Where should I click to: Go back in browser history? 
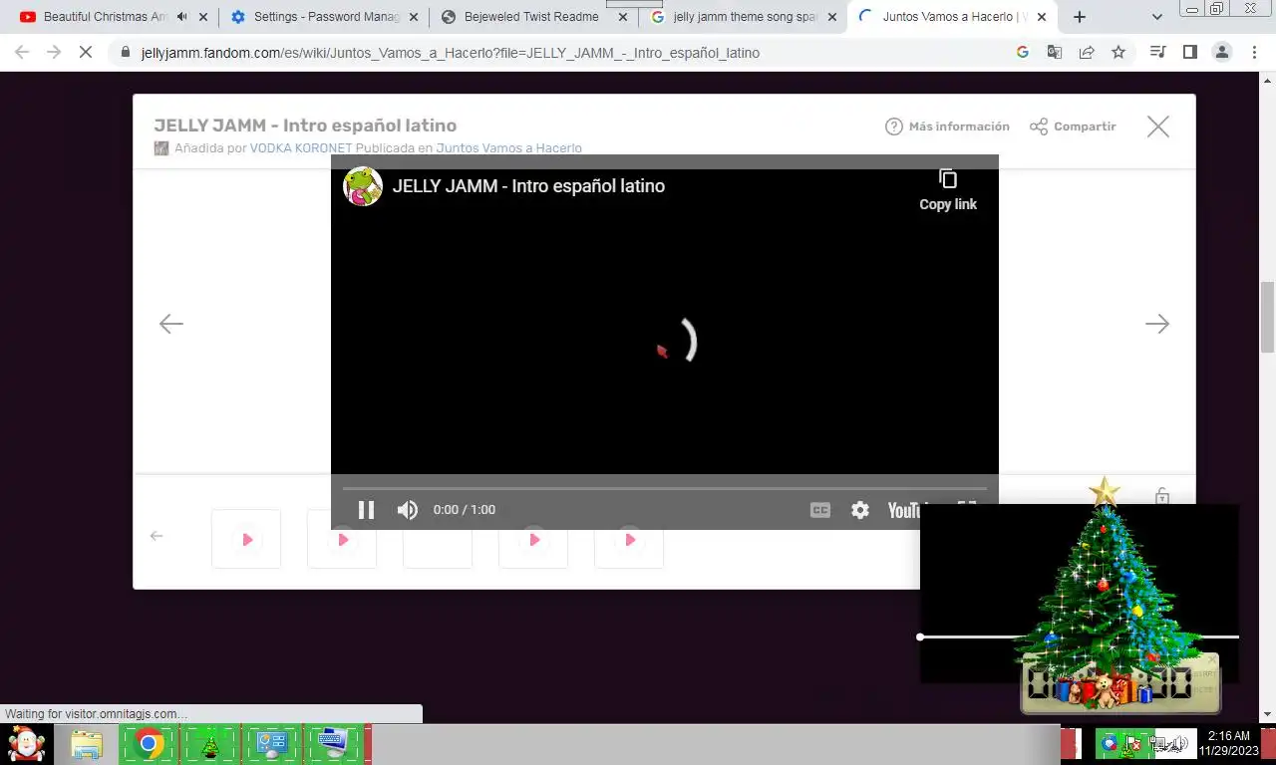point(22,52)
